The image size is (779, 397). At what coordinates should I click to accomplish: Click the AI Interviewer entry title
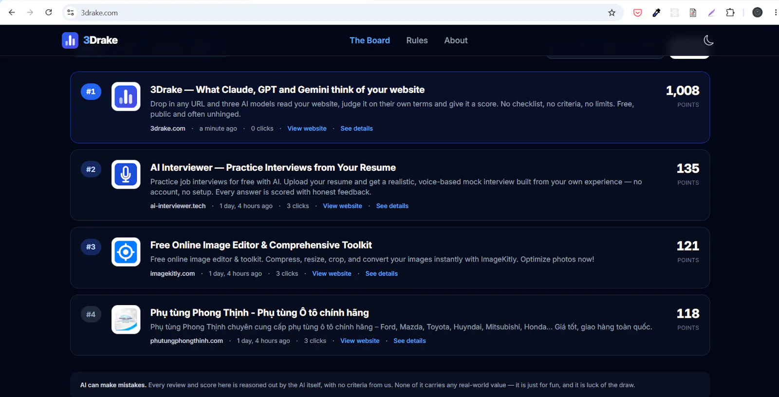[273, 167]
